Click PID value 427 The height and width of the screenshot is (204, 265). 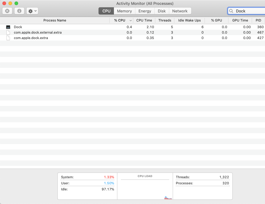pyautogui.click(x=260, y=38)
